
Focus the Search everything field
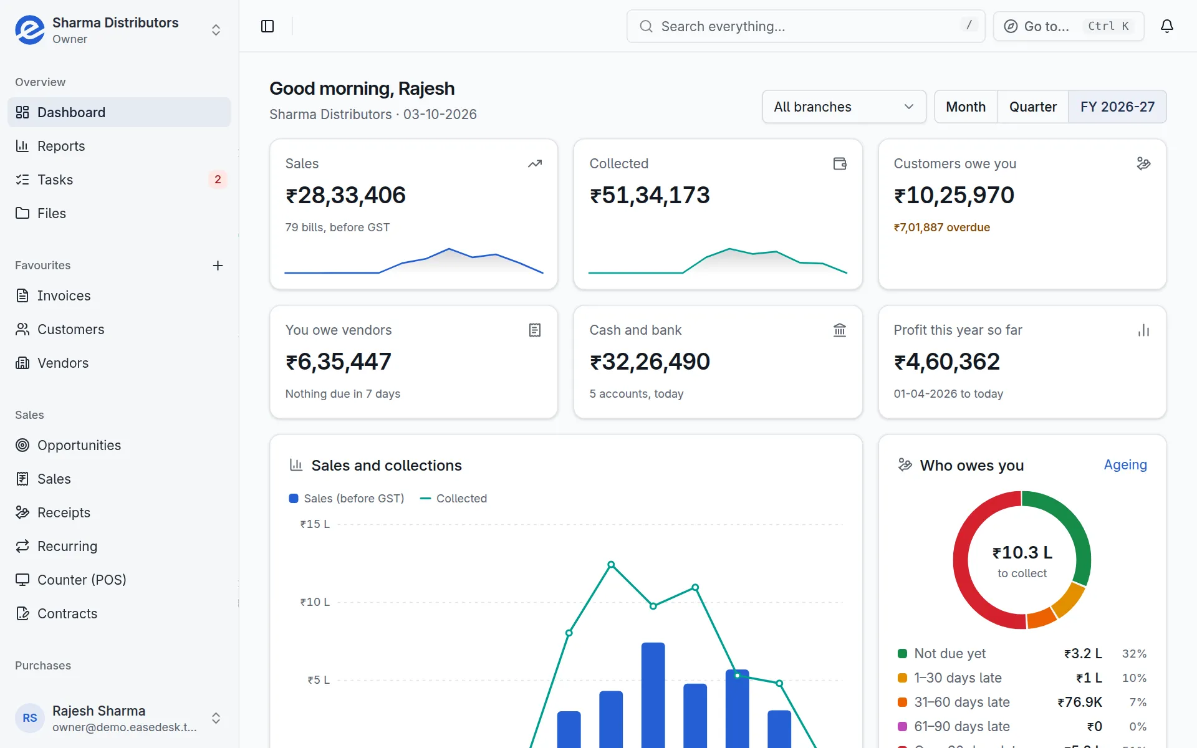[805, 26]
